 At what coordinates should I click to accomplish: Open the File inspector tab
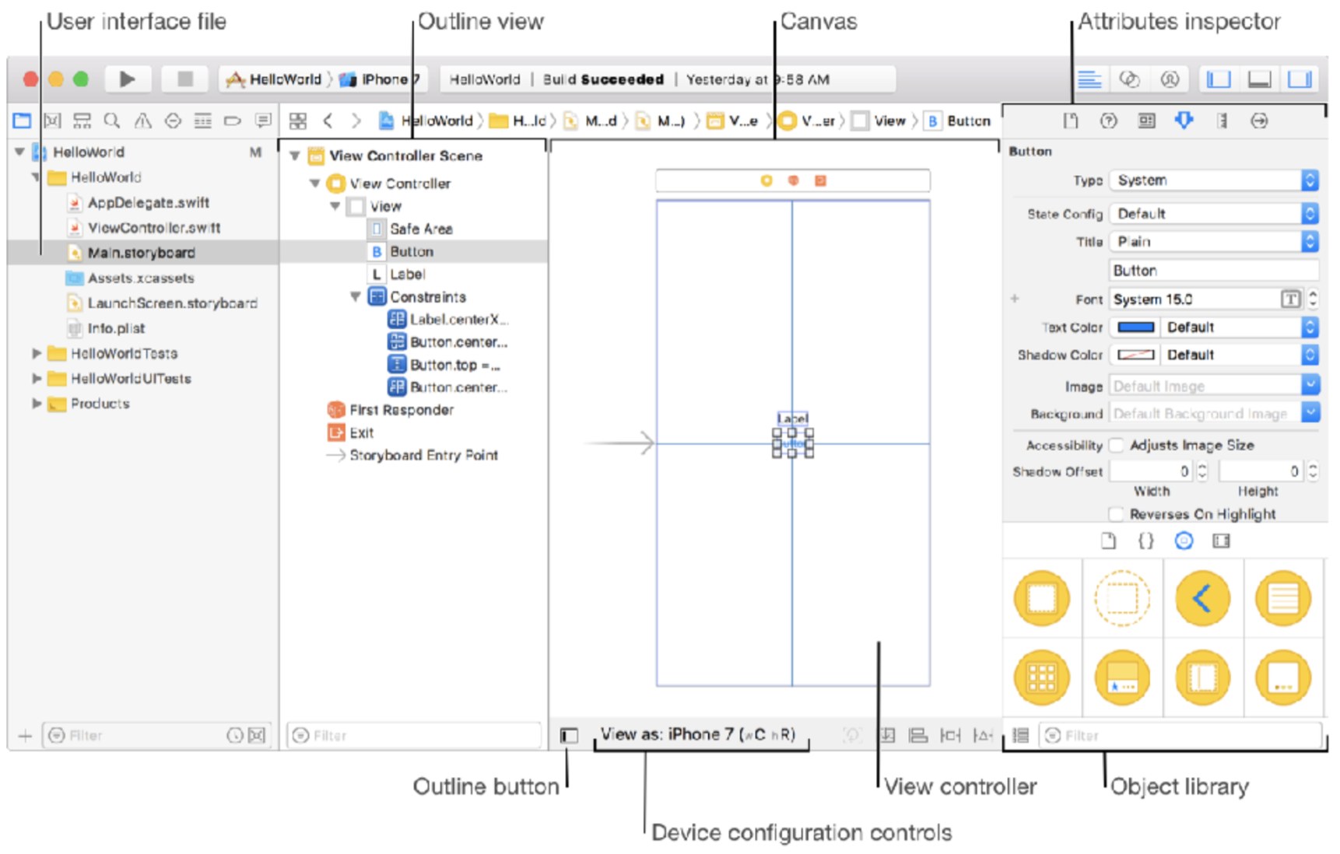coord(1071,121)
